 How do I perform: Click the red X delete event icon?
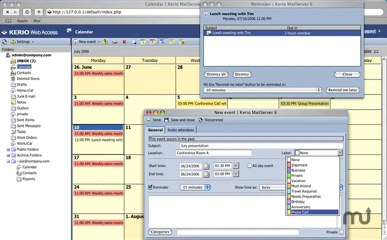(124, 42)
